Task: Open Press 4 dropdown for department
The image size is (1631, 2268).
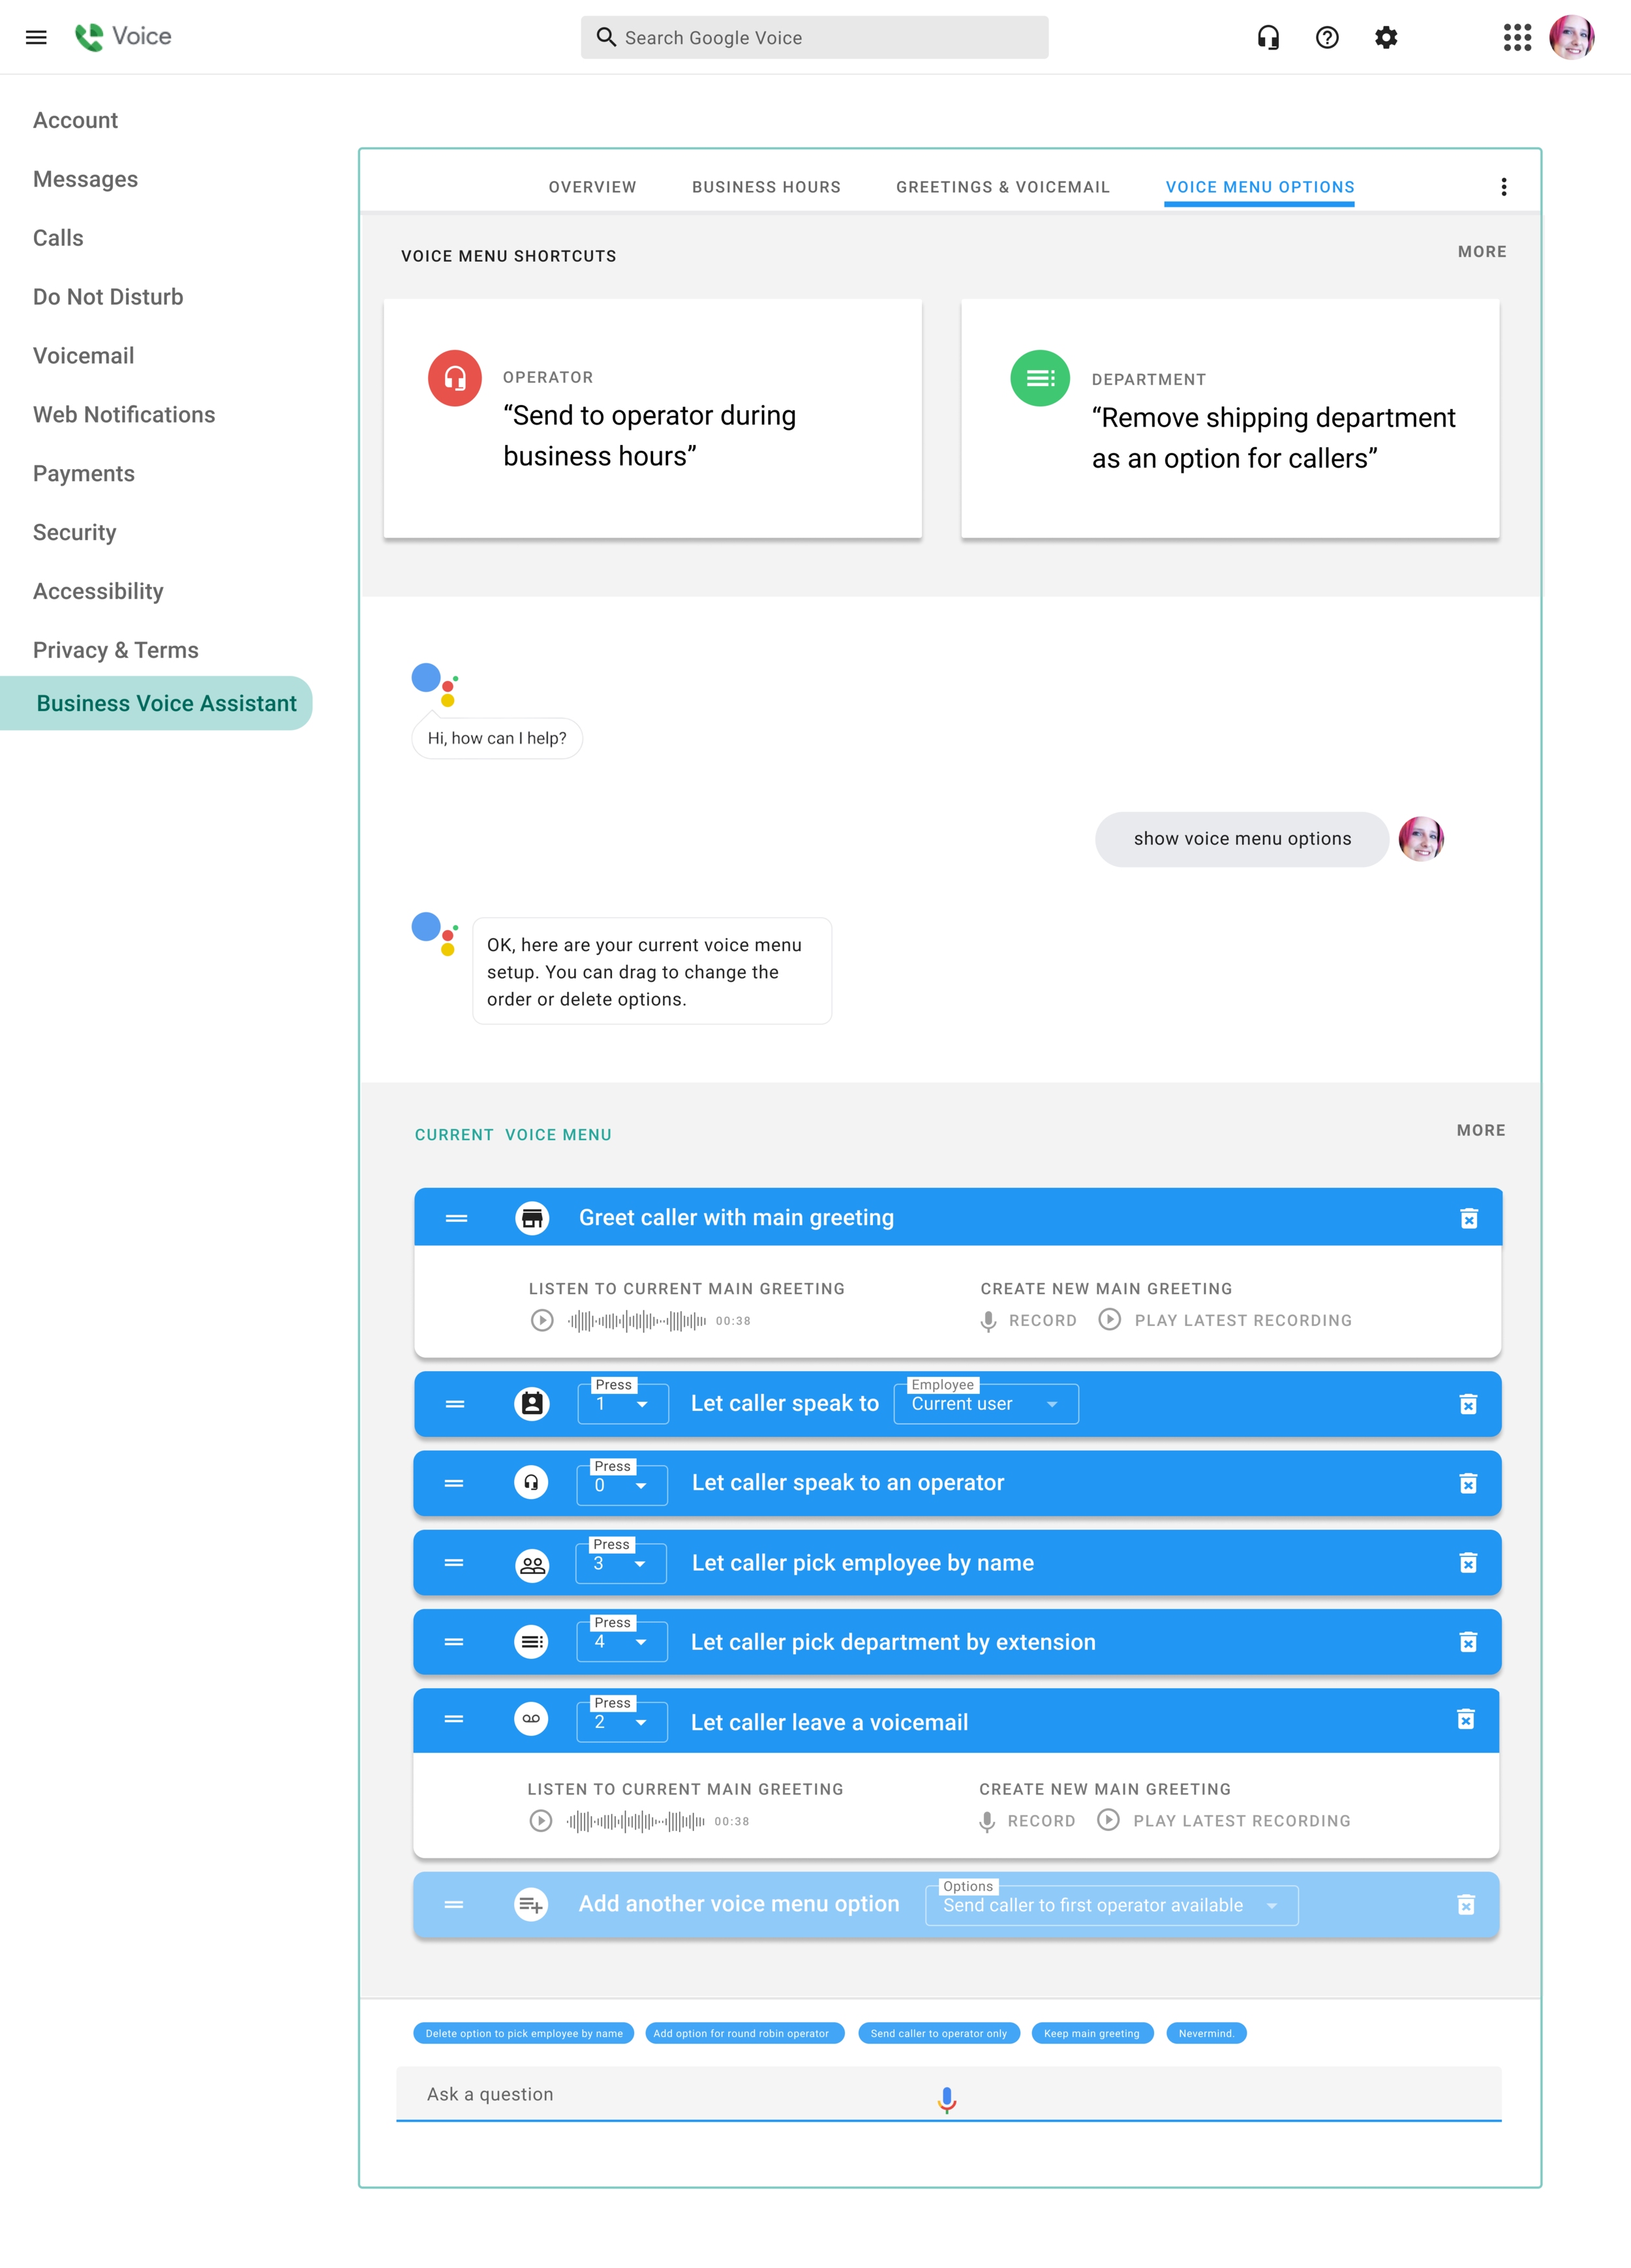Action: click(x=621, y=1642)
